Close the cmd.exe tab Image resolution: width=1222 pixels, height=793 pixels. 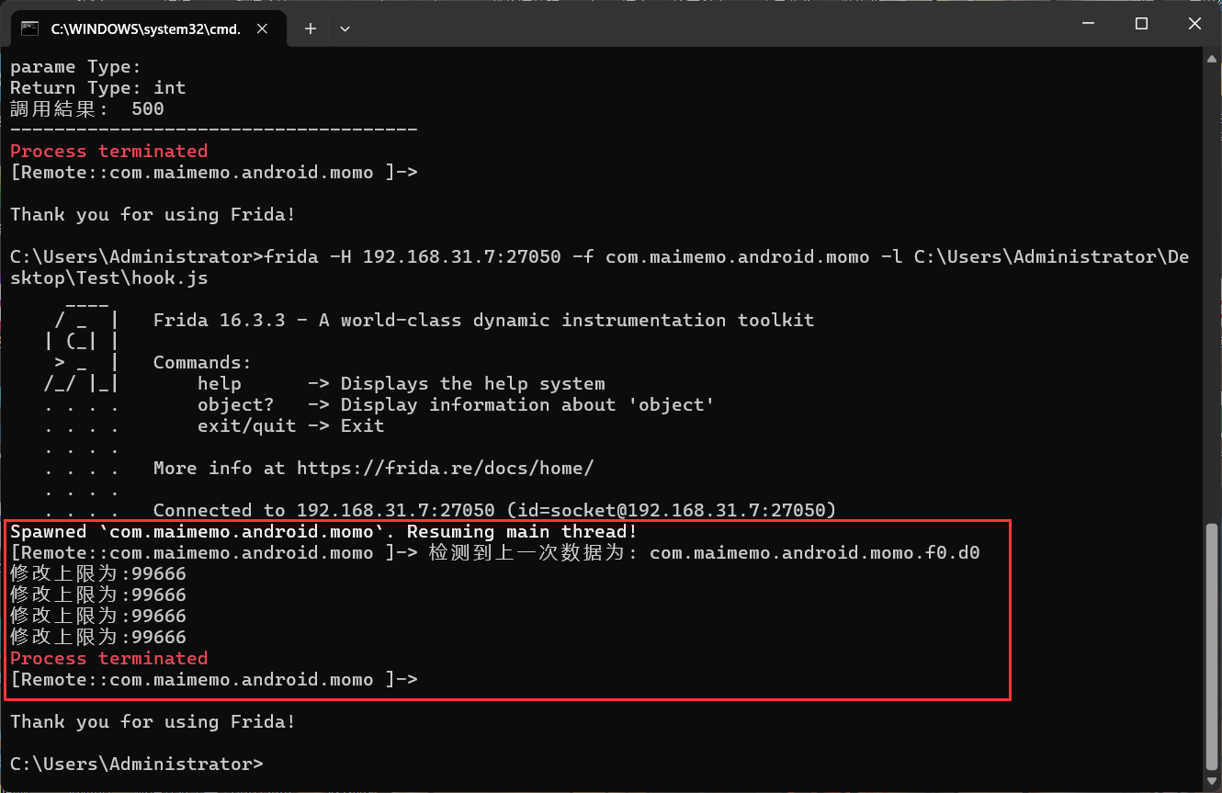click(263, 28)
